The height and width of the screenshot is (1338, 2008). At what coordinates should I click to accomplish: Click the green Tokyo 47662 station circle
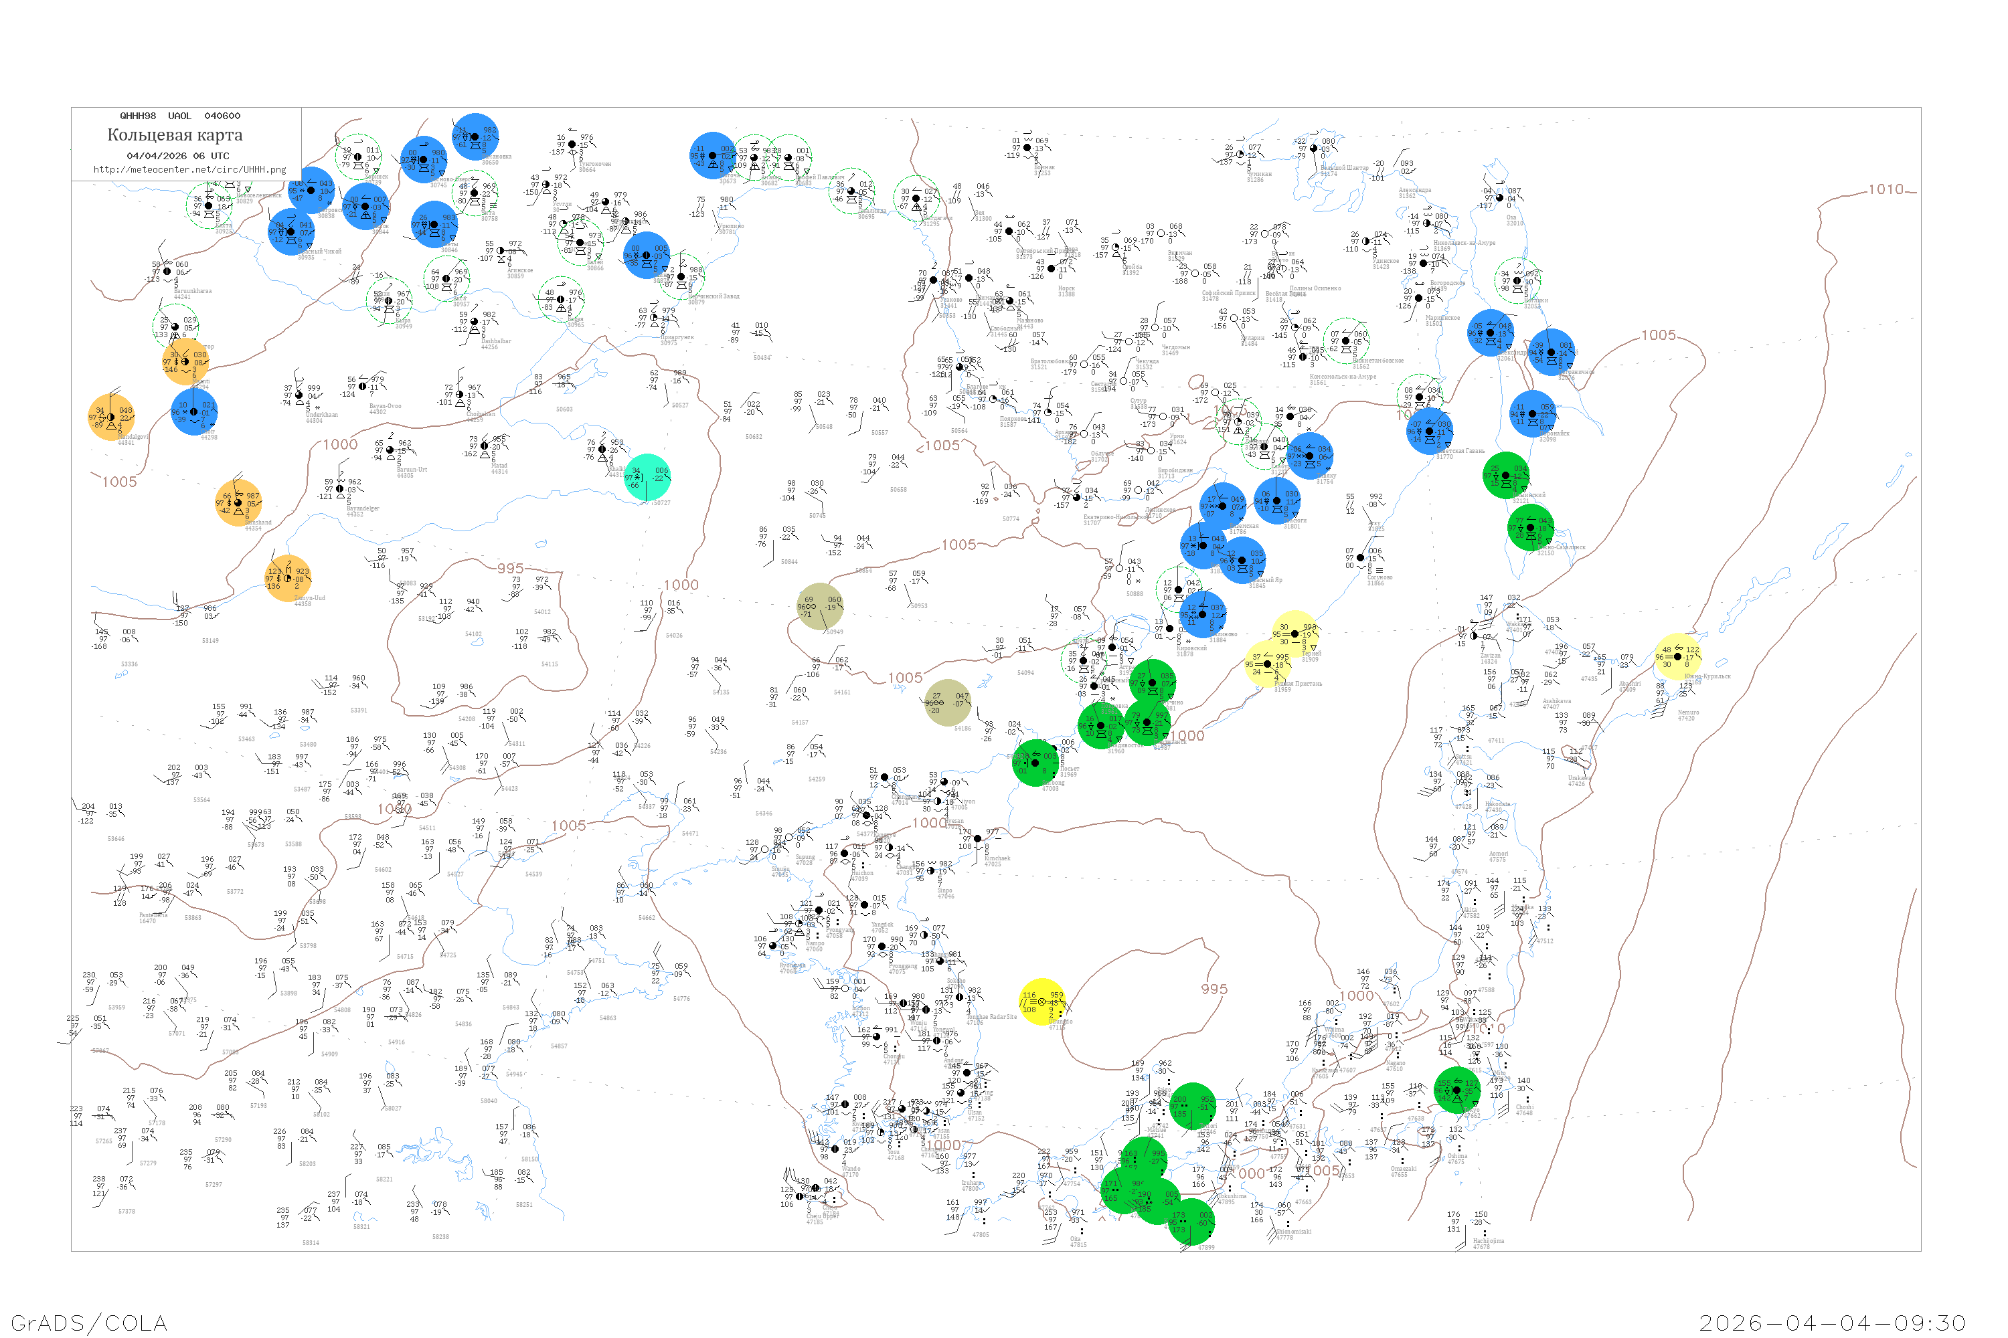pyautogui.click(x=1457, y=1090)
